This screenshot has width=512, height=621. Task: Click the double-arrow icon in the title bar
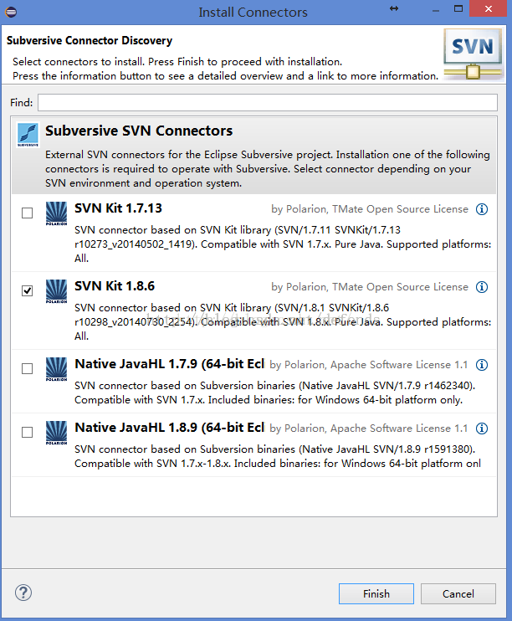point(394,8)
